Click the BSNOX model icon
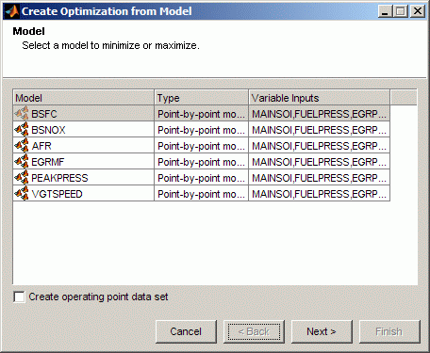Image resolution: width=430 pixels, height=353 pixels. tap(22, 130)
